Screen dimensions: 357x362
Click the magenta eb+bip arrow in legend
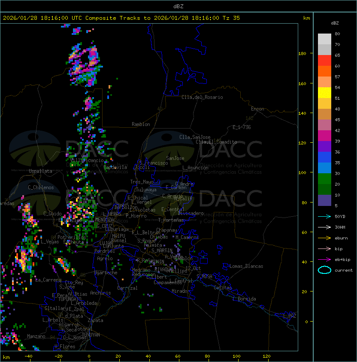click(324, 260)
